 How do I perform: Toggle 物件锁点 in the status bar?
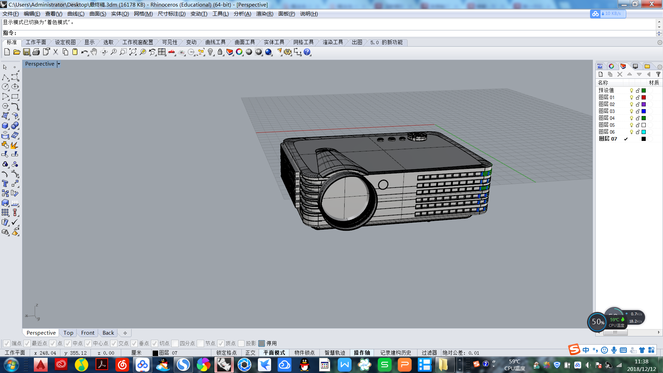click(x=305, y=353)
